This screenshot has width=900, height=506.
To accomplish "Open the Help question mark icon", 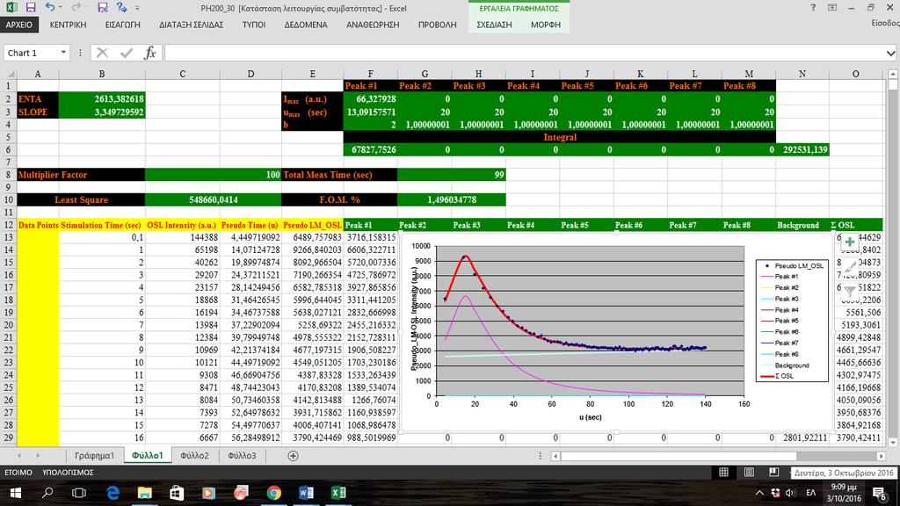I will tap(813, 7).
